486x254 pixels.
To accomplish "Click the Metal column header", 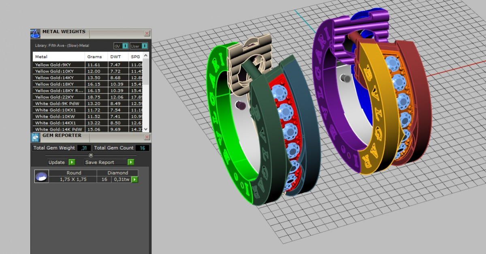I will [59, 57].
